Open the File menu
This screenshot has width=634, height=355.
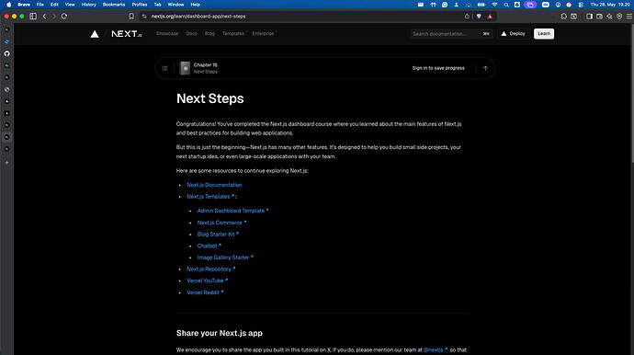click(x=40, y=5)
